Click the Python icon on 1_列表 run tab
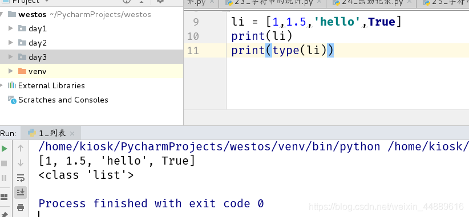The width and height of the screenshot is (469, 217). (31, 133)
